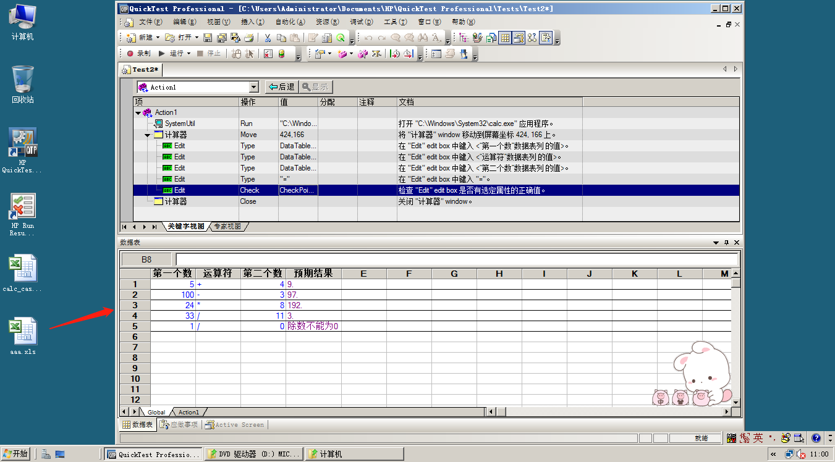The width and height of the screenshot is (835, 462).
Task: Open the dropdown arrow beside 打开
Action: pyautogui.click(x=197, y=38)
